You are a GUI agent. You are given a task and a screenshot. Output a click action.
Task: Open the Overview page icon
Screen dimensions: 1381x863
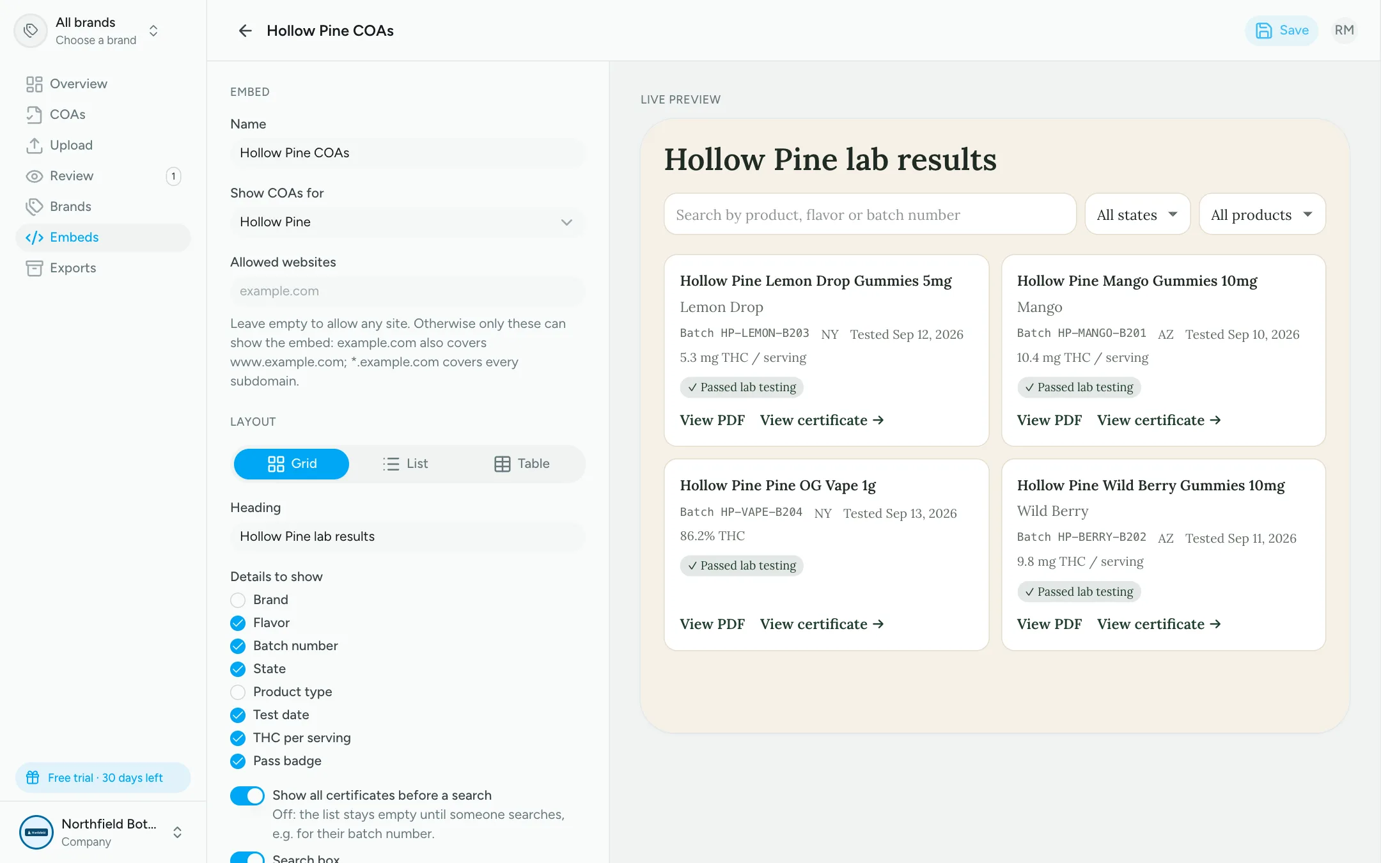(35, 84)
